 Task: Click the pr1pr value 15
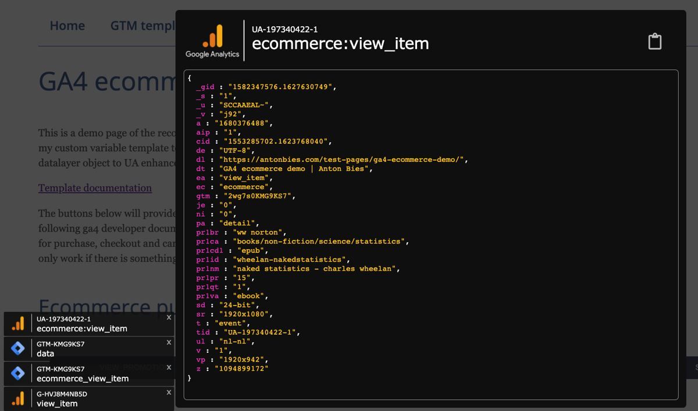(x=241, y=278)
